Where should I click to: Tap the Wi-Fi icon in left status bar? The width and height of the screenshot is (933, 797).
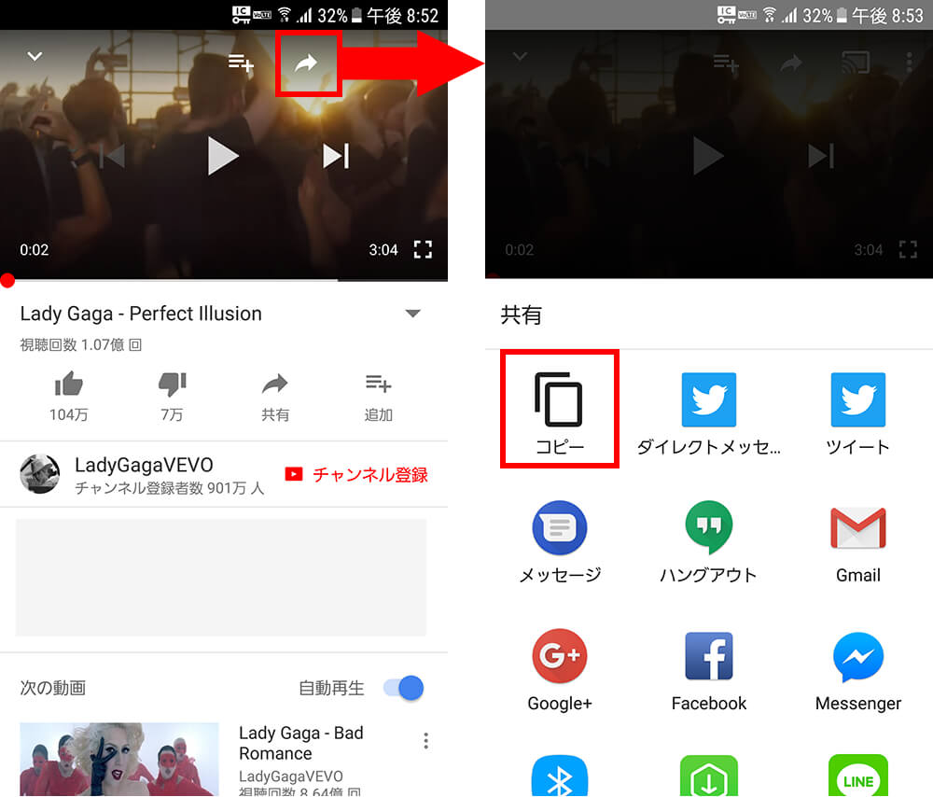tap(285, 14)
